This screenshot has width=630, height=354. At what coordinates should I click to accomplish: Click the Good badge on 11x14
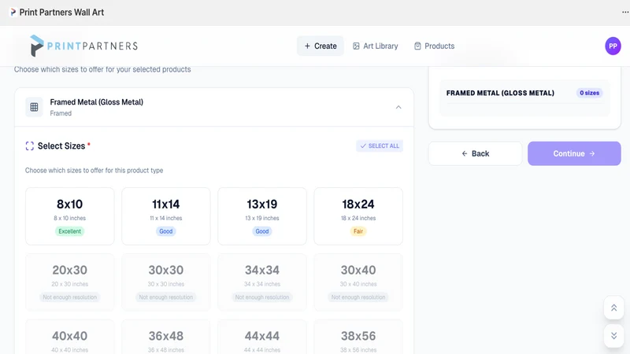[166, 231]
